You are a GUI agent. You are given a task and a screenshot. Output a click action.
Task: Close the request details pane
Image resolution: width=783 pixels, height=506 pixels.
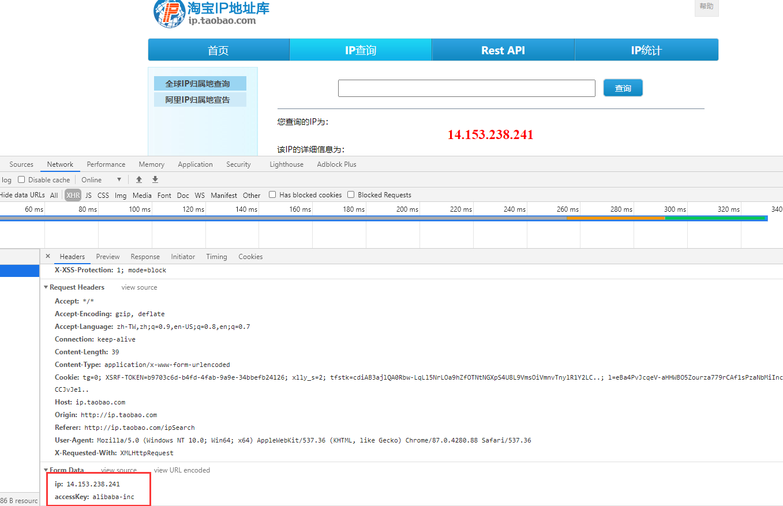click(48, 256)
